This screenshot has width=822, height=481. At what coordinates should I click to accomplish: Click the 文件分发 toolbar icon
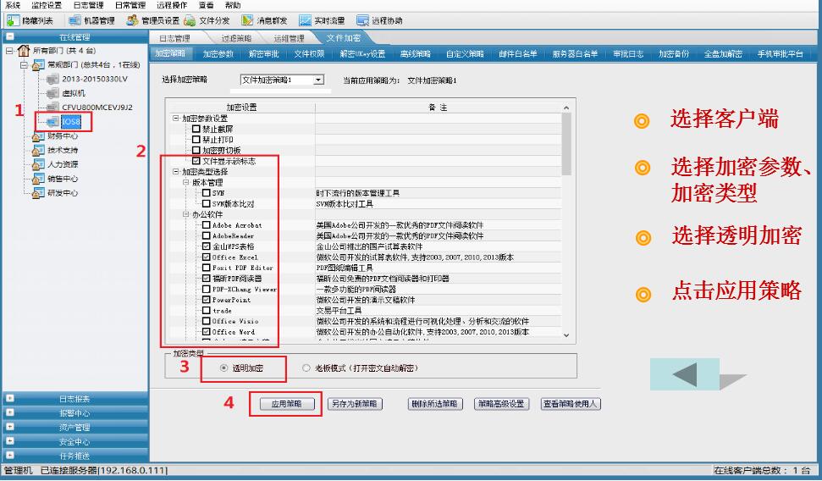click(190, 20)
